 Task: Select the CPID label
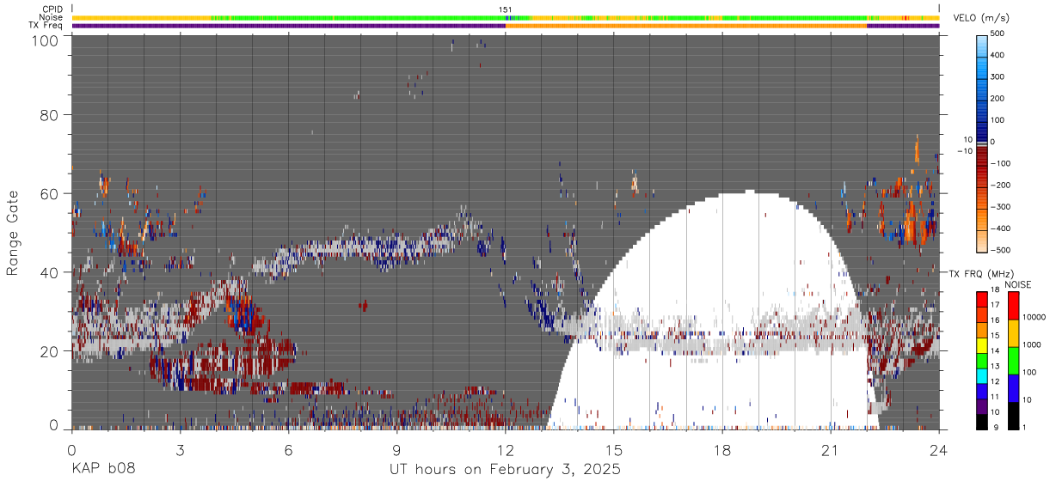tap(51, 9)
